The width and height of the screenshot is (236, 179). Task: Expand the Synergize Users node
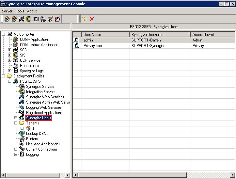point(16,118)
